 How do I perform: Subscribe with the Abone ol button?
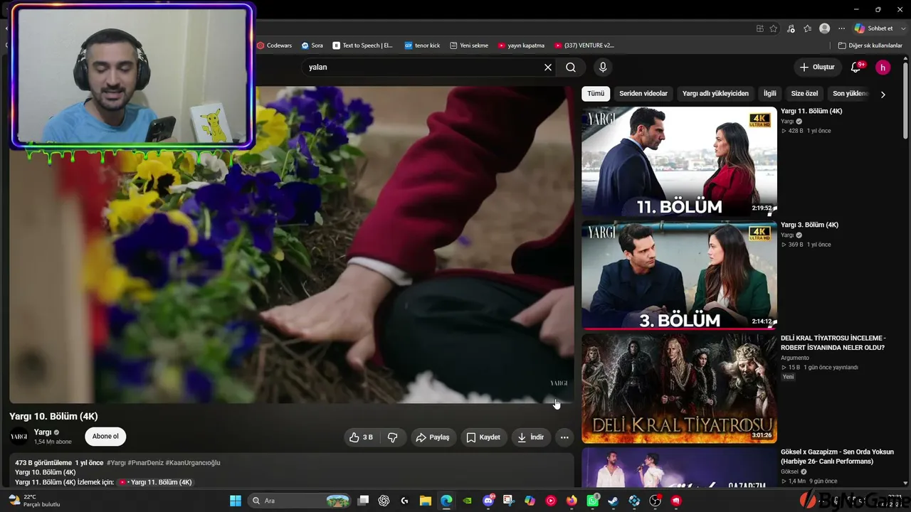[105, 437]
